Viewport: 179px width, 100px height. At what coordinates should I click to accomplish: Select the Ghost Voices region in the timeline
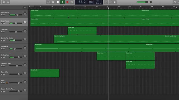pyautogui.click(x=105, y=14)
